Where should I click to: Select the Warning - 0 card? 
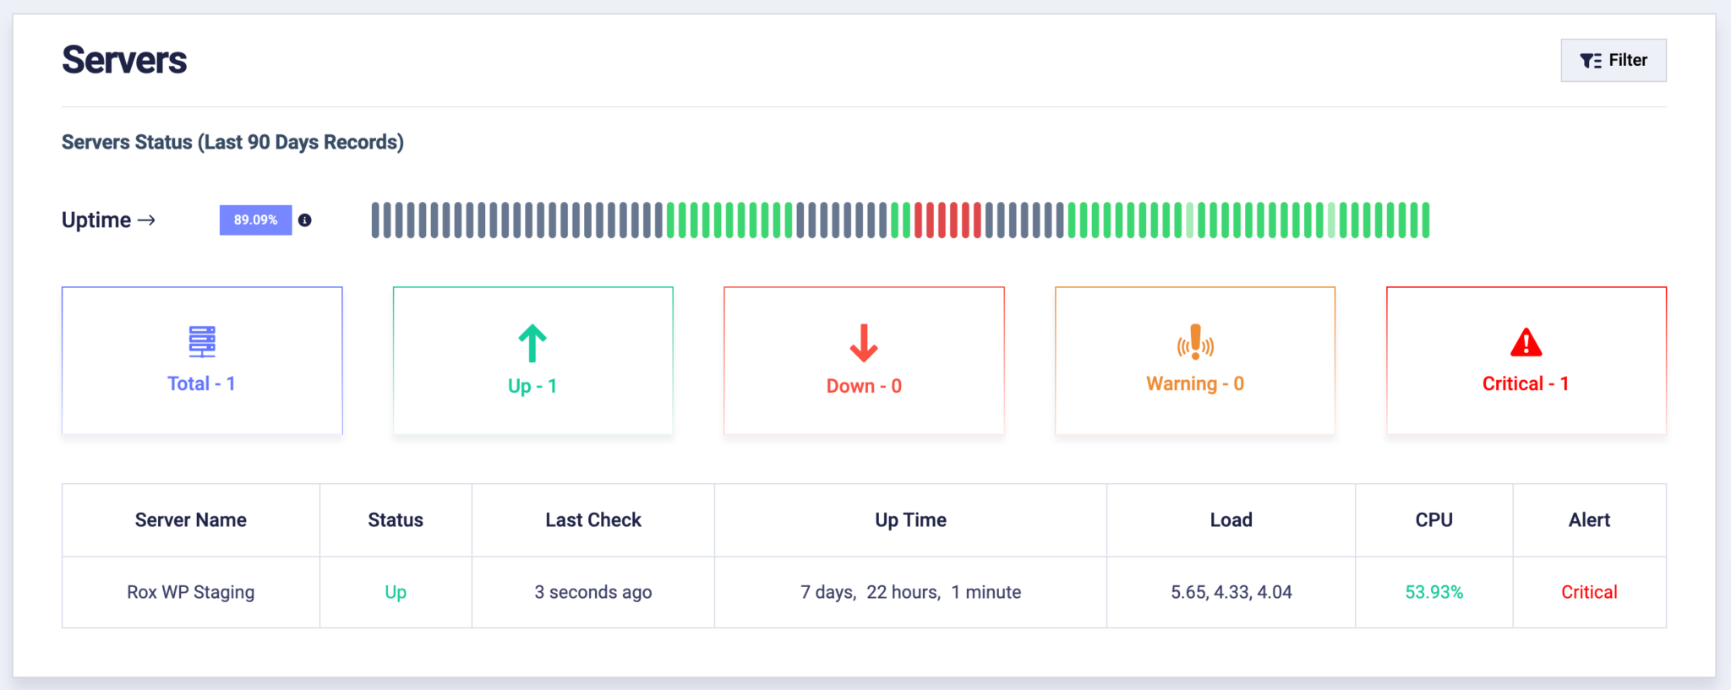coord(1195,361)
